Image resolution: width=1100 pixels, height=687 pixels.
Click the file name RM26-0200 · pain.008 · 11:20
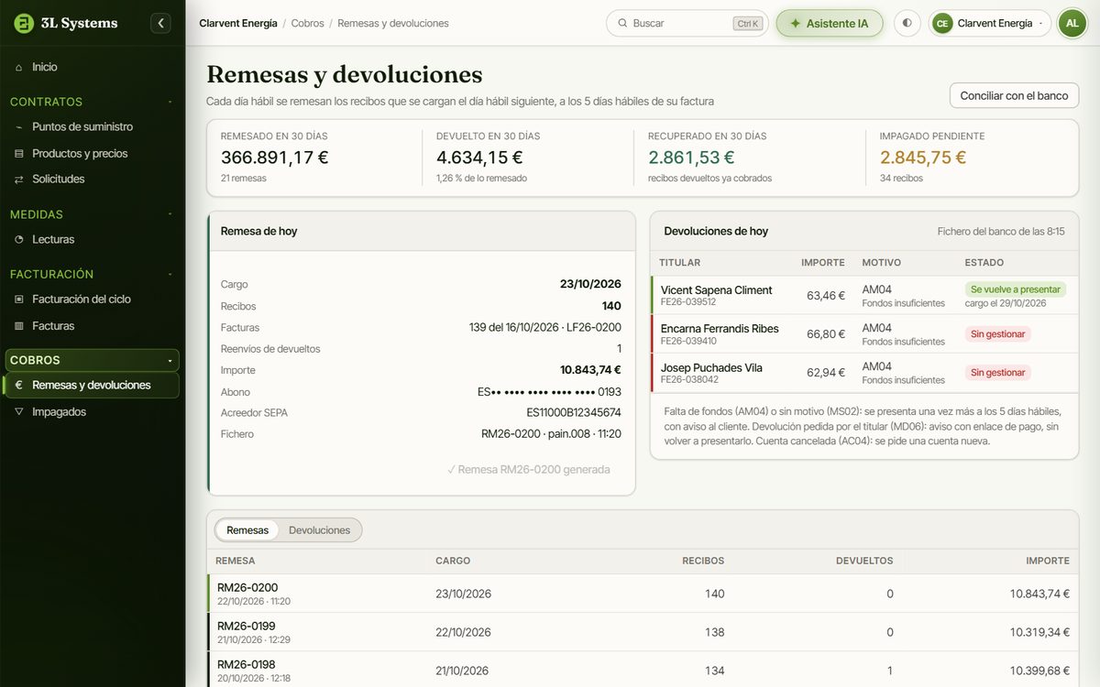[x=551, y=434]
